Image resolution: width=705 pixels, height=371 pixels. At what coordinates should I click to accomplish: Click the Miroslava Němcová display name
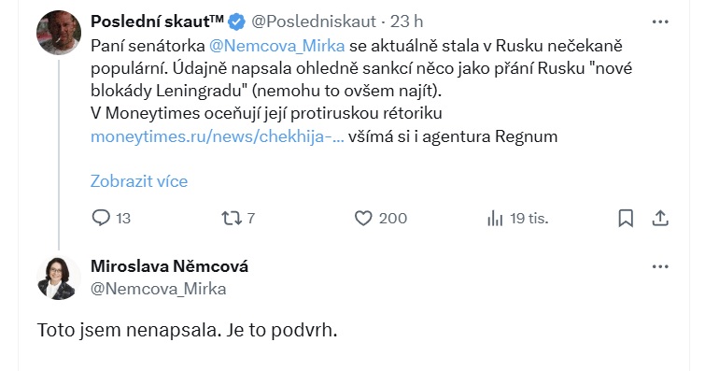170,266
